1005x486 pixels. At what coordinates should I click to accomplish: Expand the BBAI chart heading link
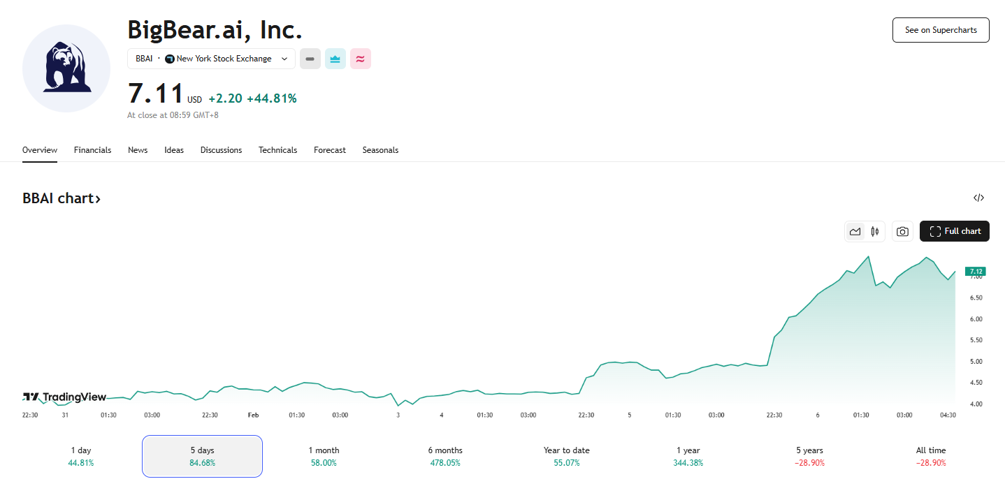coord(62,198)
